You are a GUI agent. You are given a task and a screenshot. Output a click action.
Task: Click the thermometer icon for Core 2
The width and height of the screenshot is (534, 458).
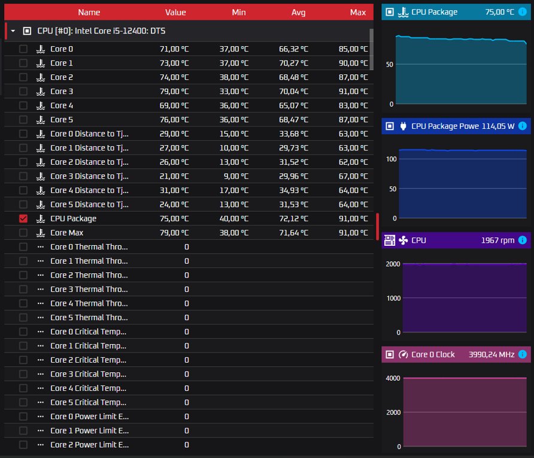41,77
